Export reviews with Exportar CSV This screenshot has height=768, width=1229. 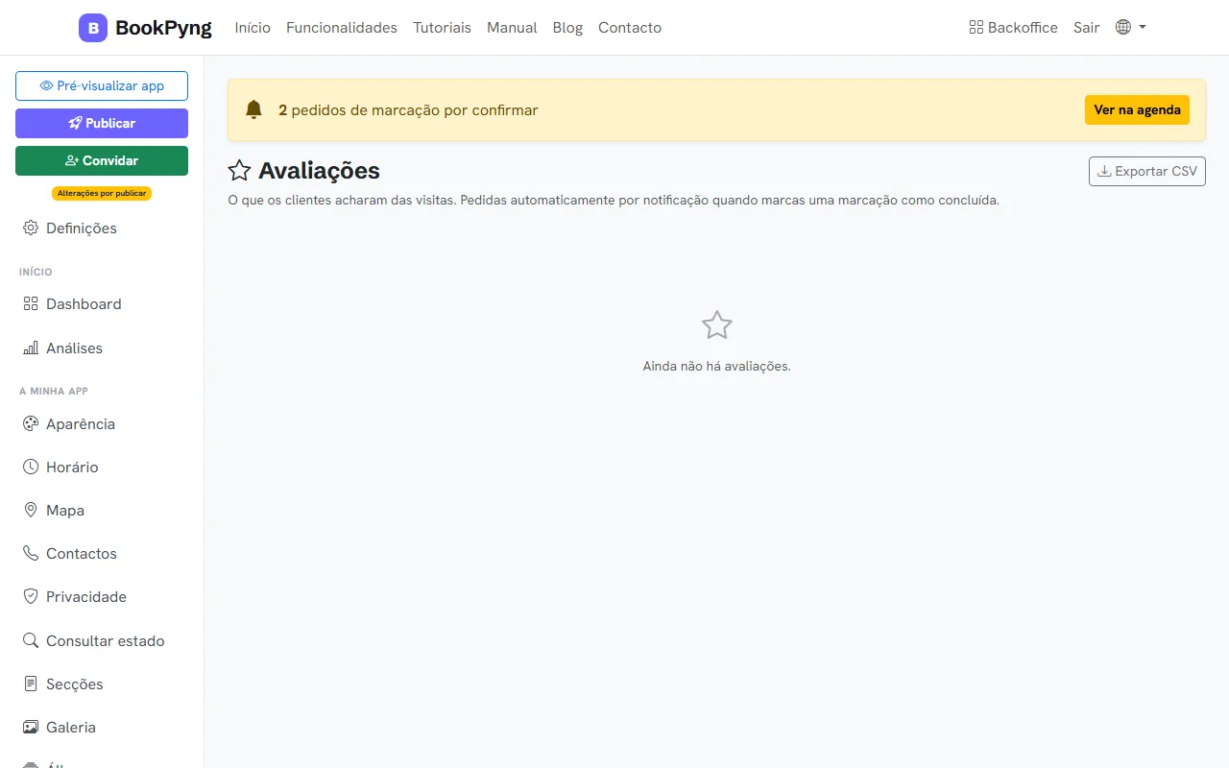click(x=1147, y=171)
